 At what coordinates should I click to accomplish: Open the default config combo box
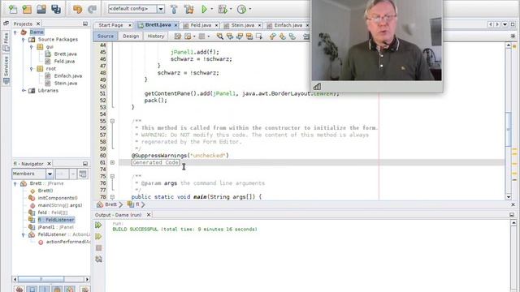pyautogui.click(x=136, y=9)
